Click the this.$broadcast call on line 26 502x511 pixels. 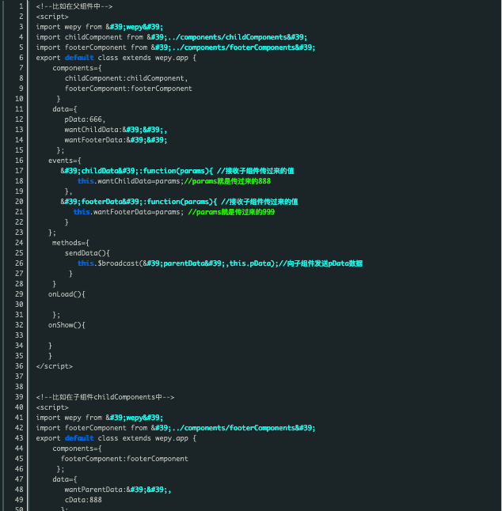click(178, 263)
